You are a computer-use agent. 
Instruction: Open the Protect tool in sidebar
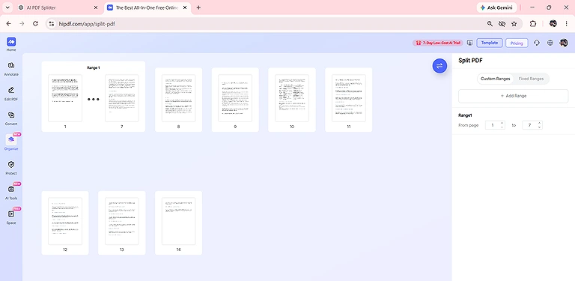pyautogui.click(x=11, y=167)
